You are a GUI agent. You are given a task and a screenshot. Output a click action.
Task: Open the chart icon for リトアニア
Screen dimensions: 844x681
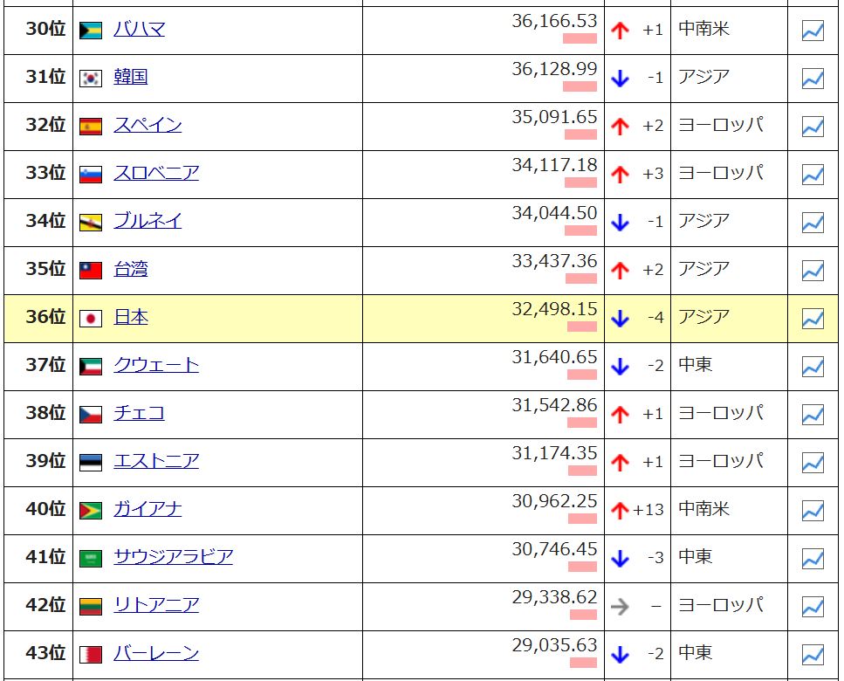pyautogui.click(x=813, y=606)
